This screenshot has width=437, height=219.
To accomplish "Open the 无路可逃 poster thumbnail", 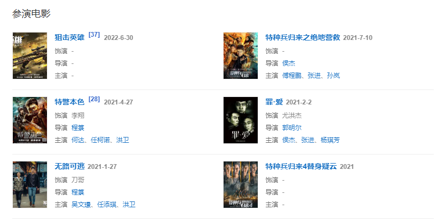I will tap(30, 185).
